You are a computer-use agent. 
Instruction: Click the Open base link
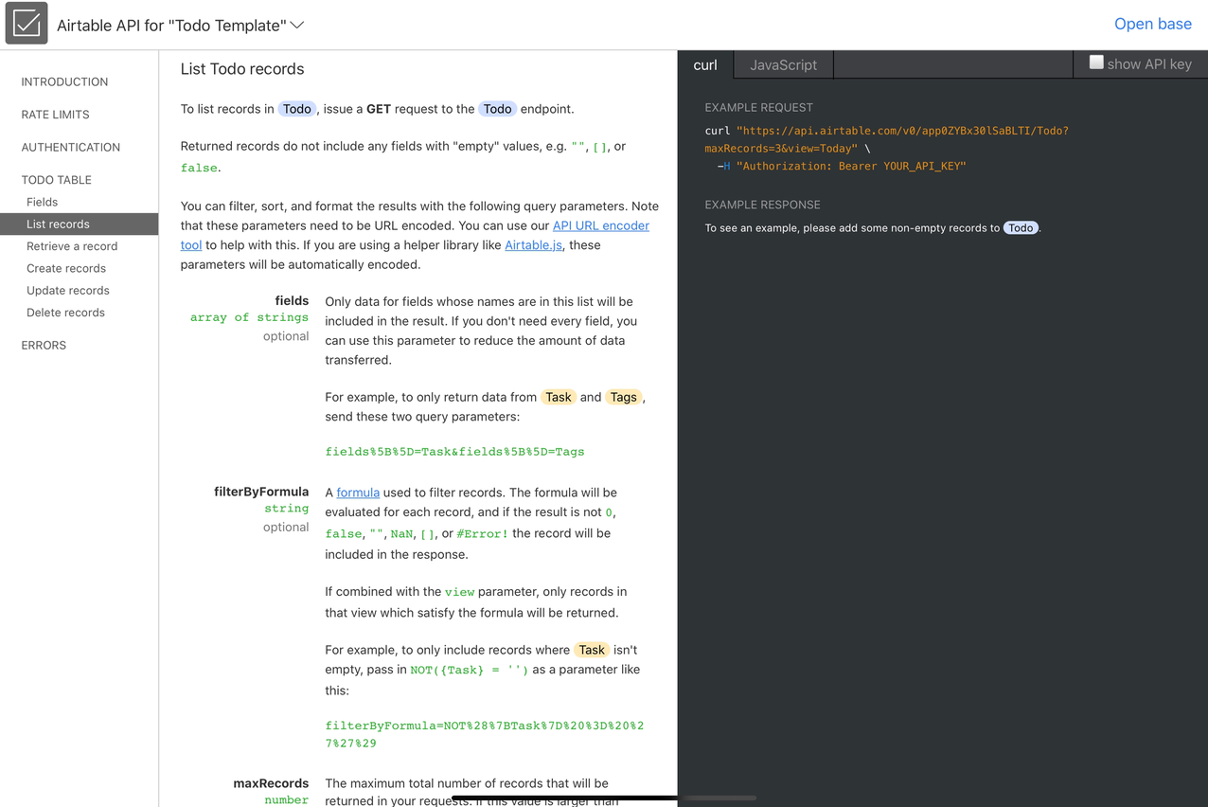(1152, 25)
